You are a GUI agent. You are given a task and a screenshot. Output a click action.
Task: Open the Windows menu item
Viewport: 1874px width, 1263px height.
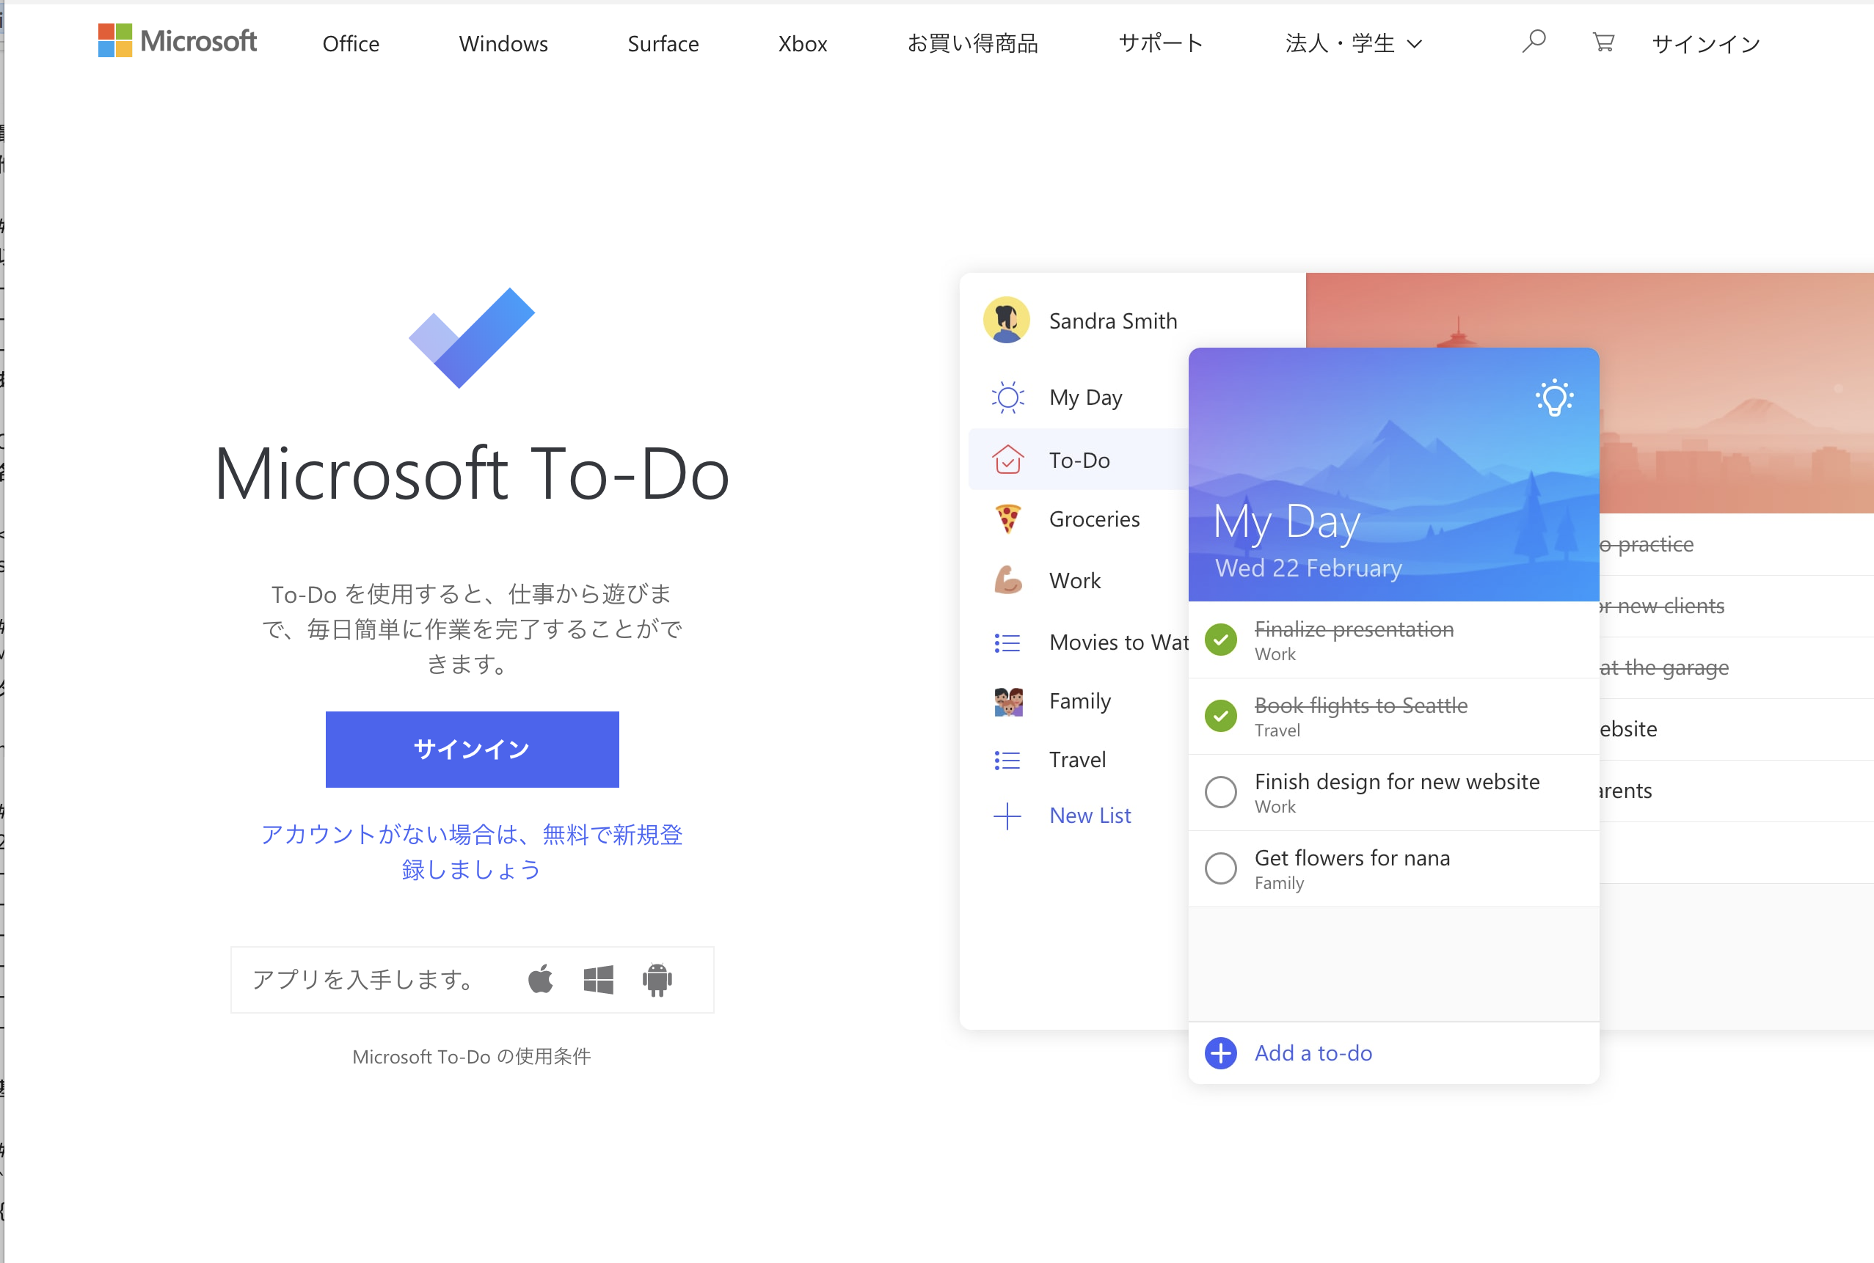pyautogui.click(x=503, y=43)
